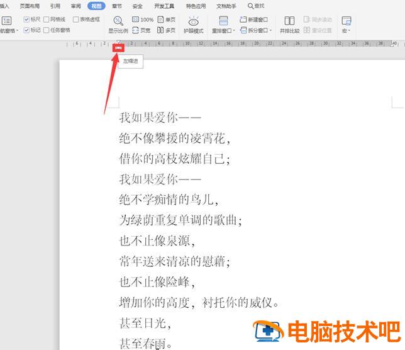This screenshot has height=350, width=405.
Task: Switch to 单页 single page view
Action: point(167,20)
